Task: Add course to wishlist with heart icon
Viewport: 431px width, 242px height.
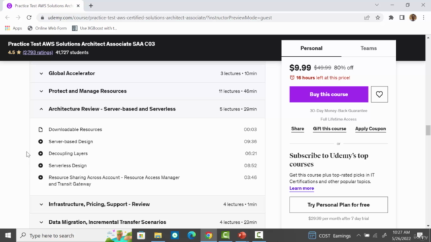Action: (x=379, y=94)
